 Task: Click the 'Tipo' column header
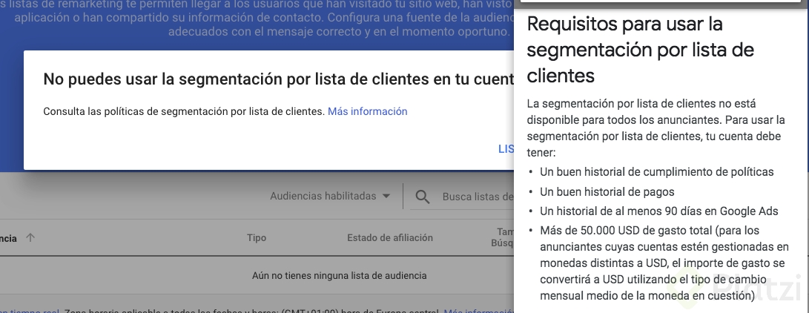257,237
